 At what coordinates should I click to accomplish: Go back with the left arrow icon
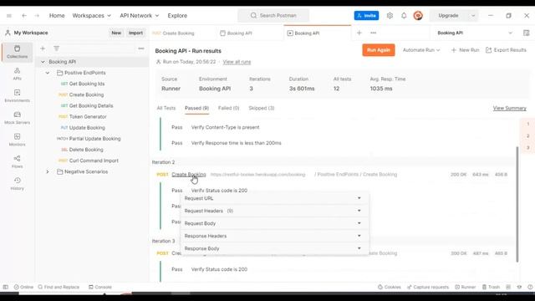coord(24,16)
